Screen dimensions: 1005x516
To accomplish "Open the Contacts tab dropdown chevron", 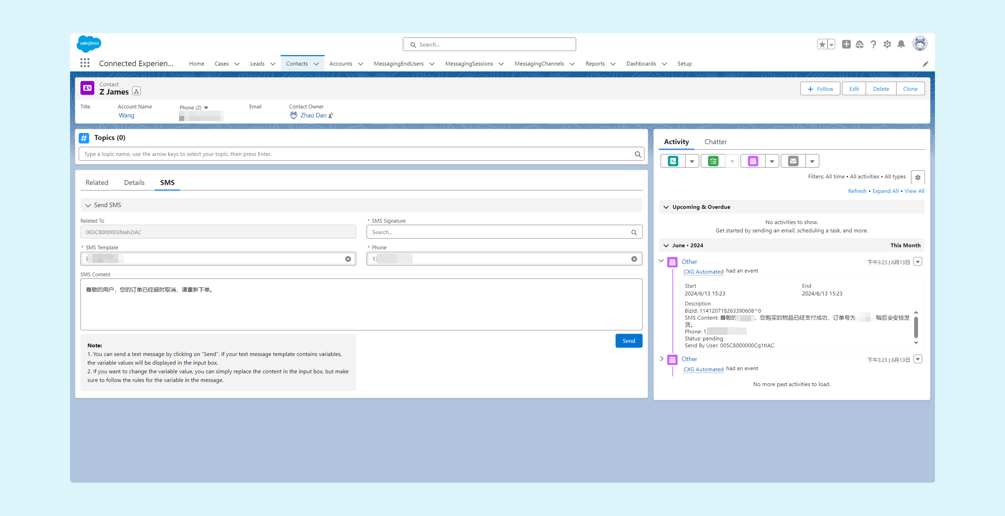I will click(x=316, y=64).
